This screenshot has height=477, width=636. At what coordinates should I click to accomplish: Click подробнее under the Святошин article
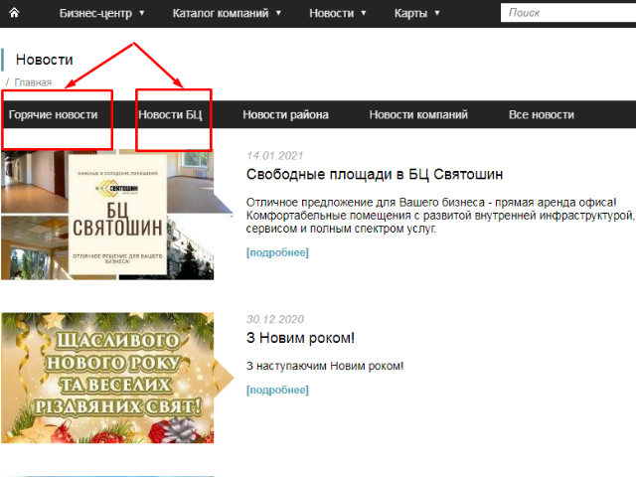pyautogui.click(x=277, y=252)
